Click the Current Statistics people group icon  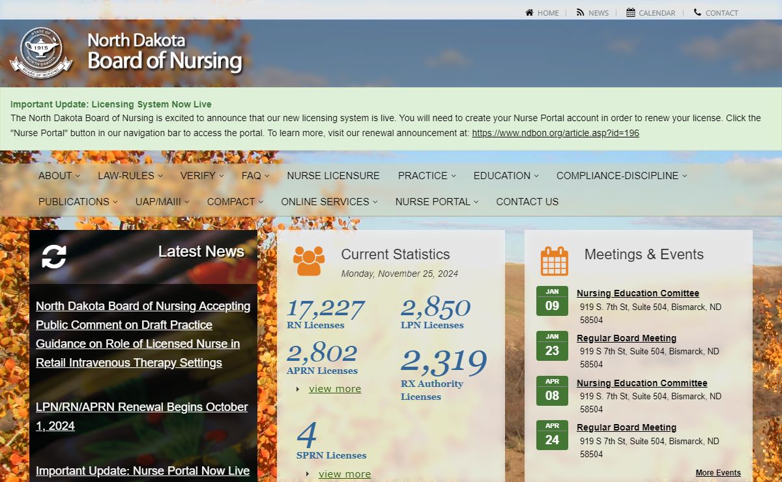click(x=308, y=261)
